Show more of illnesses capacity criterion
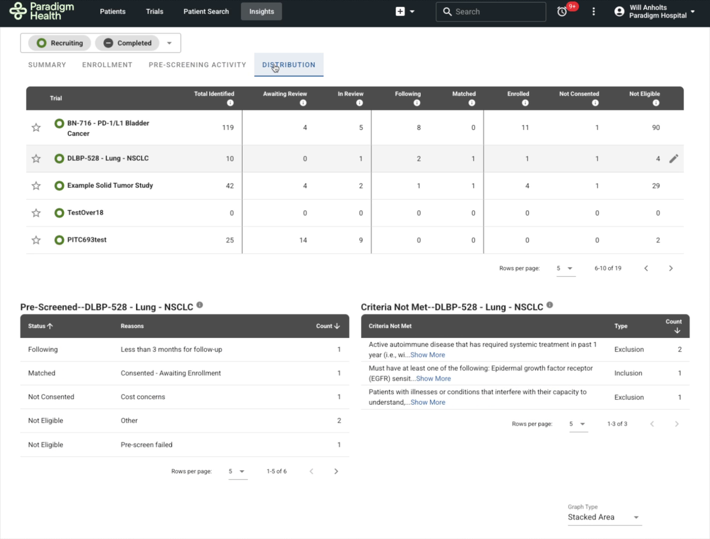 (x=428, y=402)
